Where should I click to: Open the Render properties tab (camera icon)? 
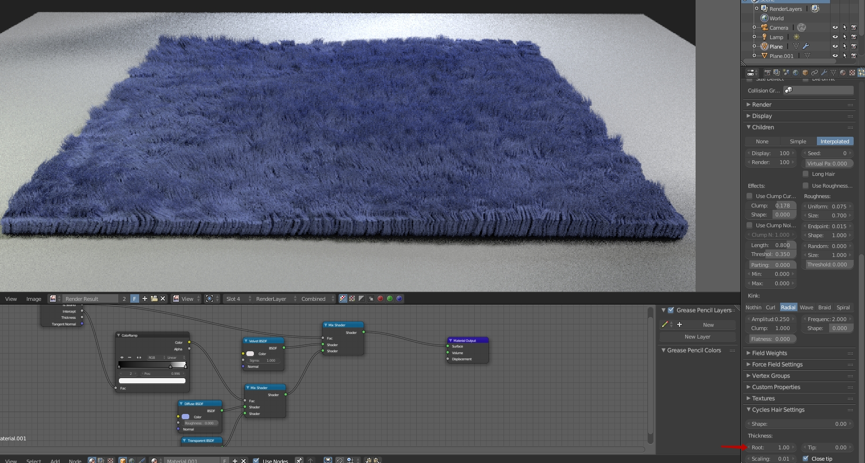pyautogui.click(x=767, y=73)
